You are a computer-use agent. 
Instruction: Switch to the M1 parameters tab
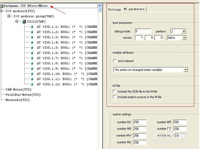[134, 9]
